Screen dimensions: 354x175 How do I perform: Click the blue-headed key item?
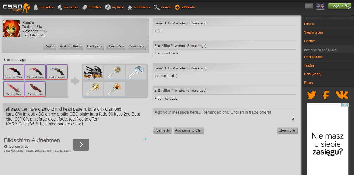[136, 72]
